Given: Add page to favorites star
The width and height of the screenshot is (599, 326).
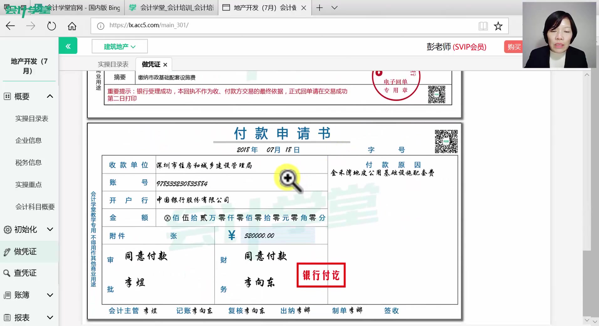Looking at the screenshot, I should [x=498, y=26].
